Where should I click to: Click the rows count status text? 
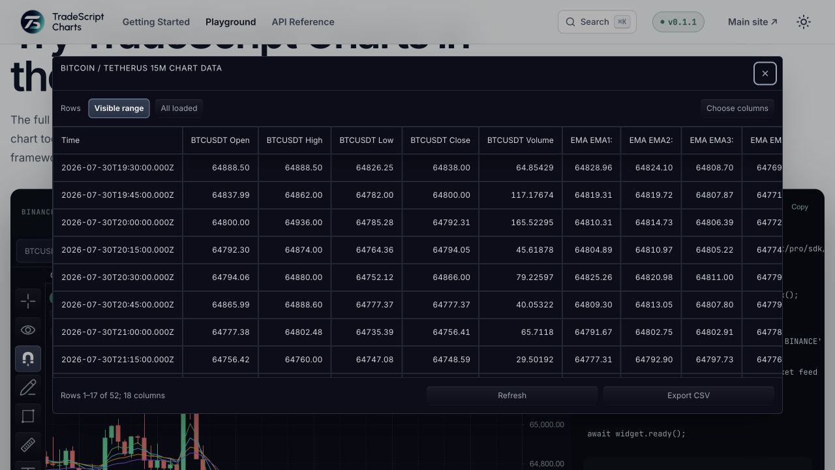[113, 396]
